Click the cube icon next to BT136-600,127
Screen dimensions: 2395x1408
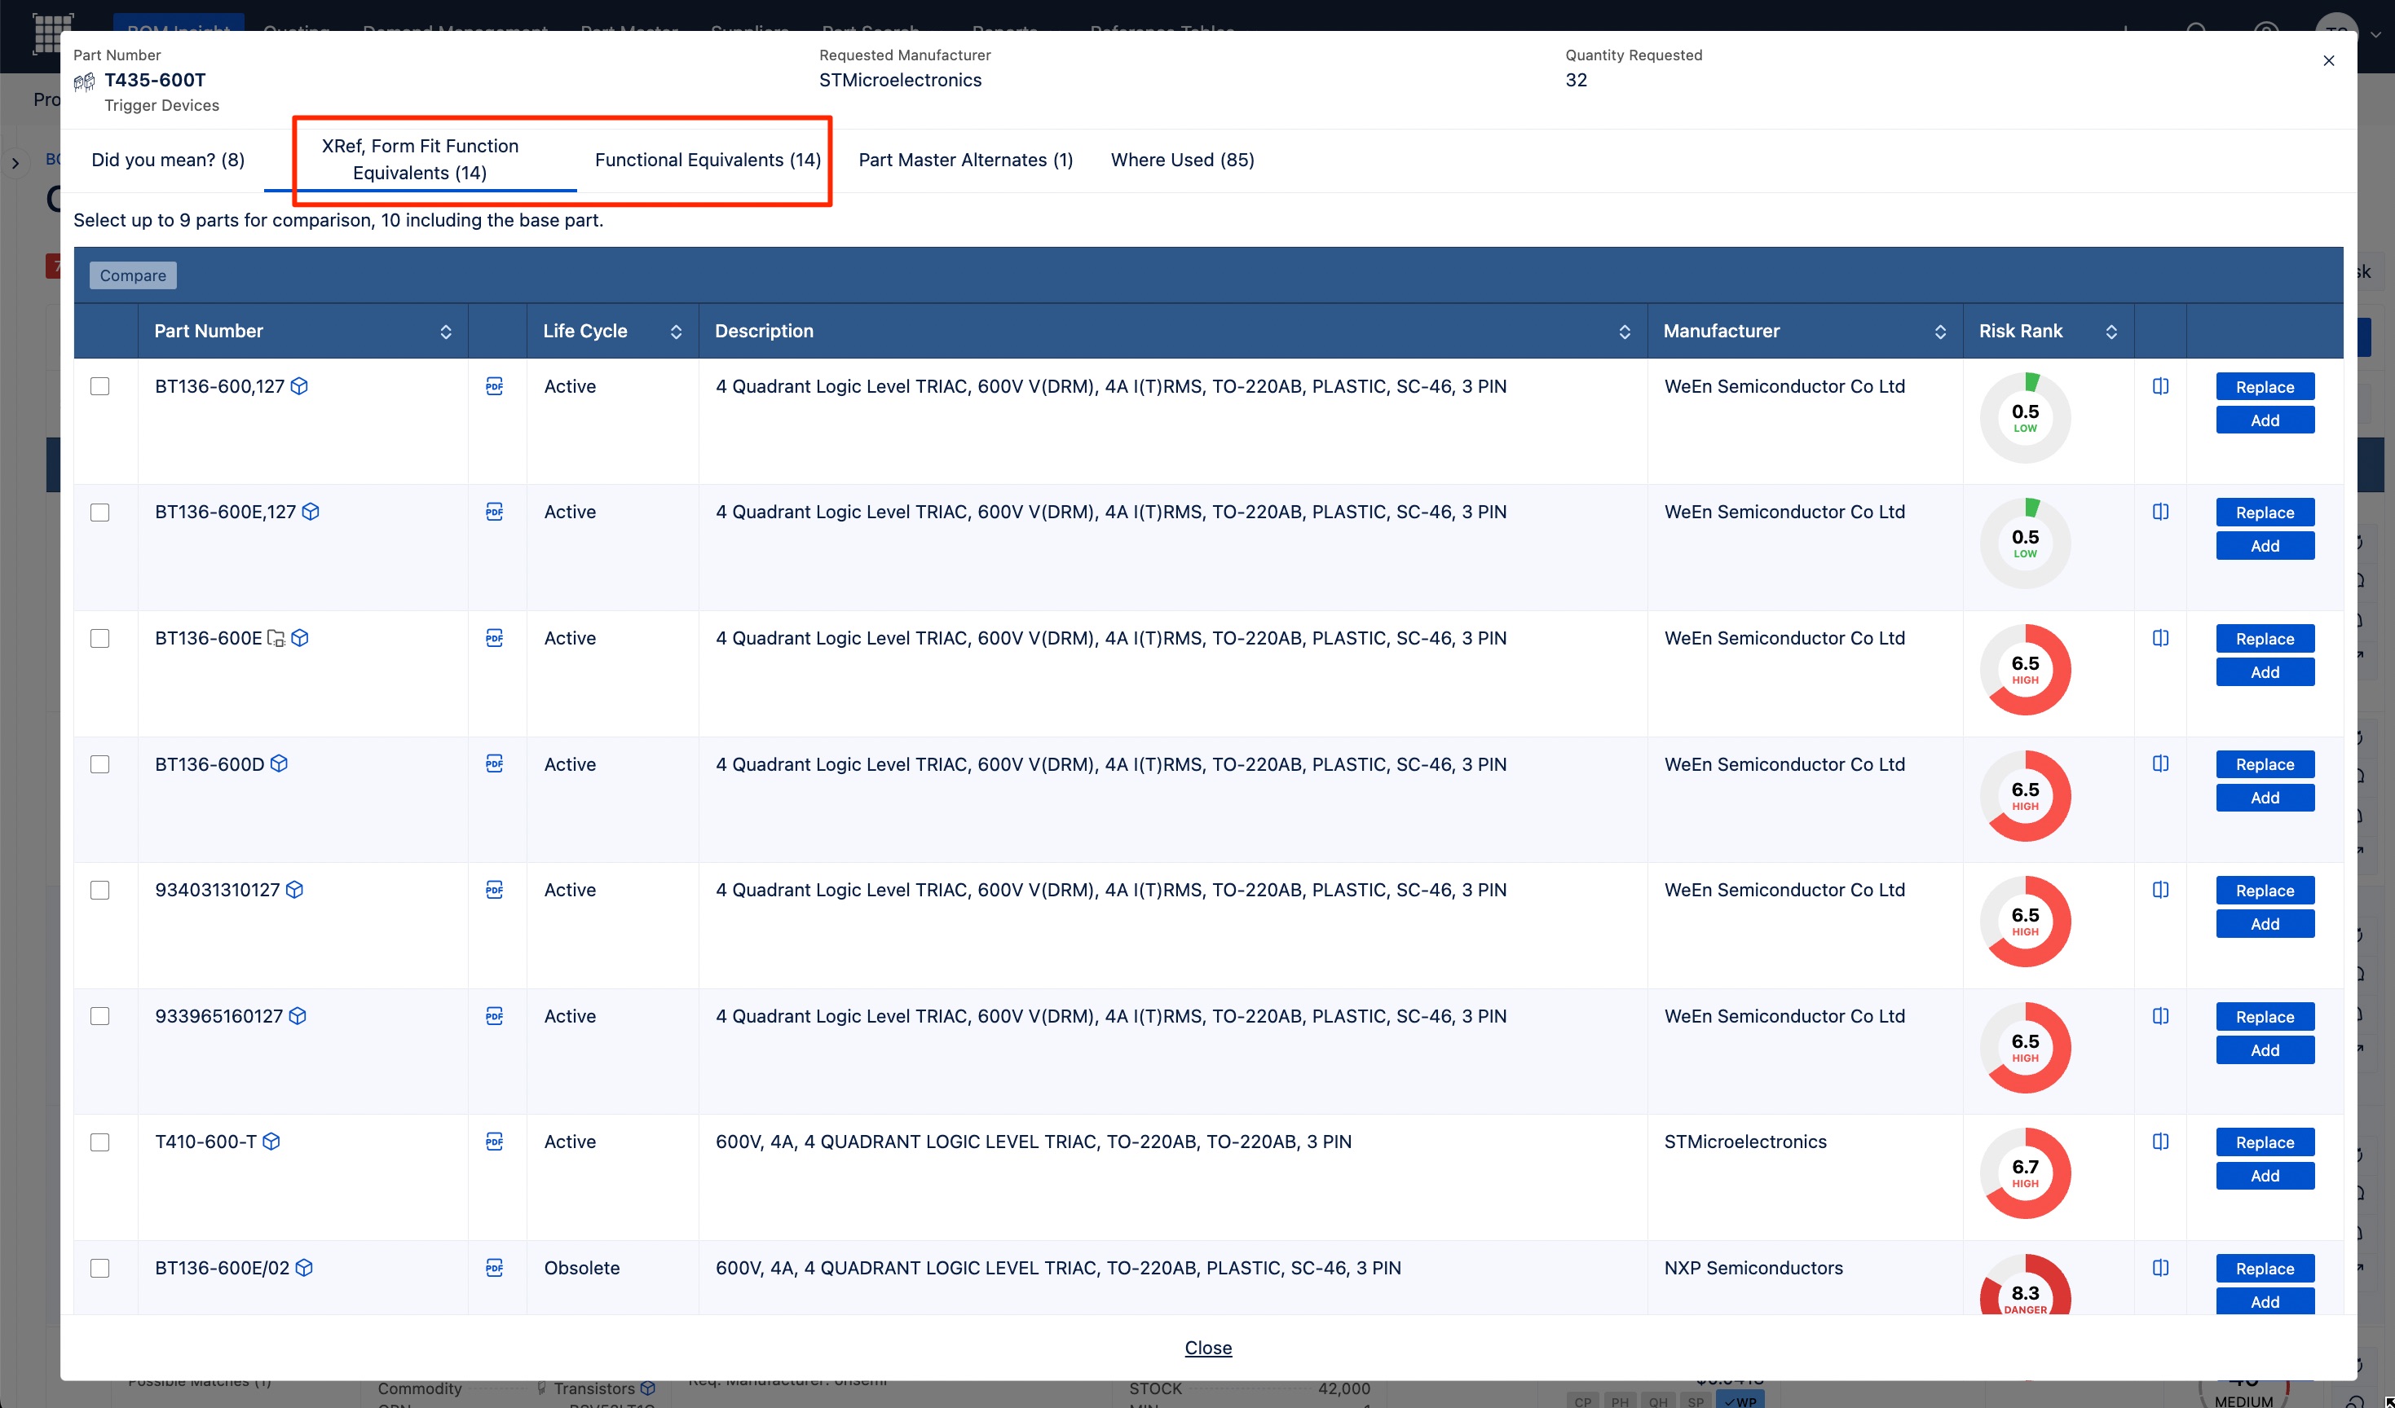coord(299,385)
